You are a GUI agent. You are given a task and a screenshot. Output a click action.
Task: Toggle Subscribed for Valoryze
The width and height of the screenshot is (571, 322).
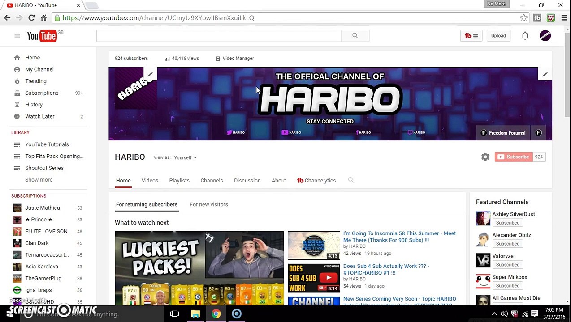(507, 265)
